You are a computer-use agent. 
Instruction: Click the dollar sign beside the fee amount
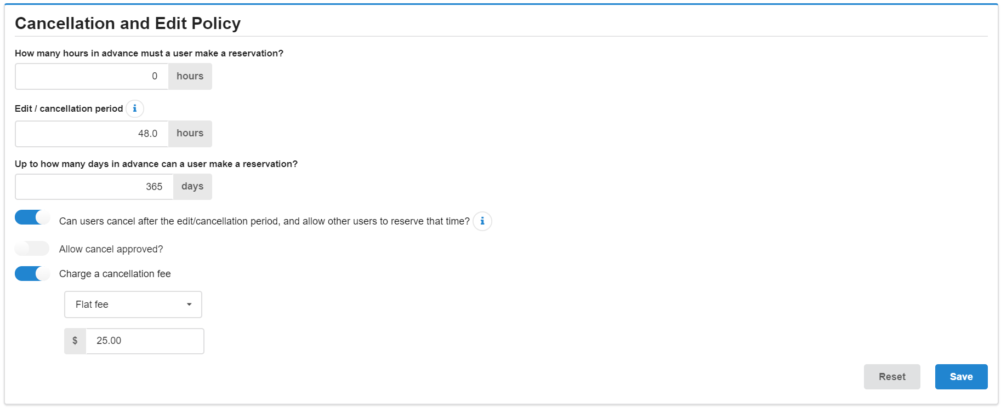pyautogui.click(x=75, y=341)
